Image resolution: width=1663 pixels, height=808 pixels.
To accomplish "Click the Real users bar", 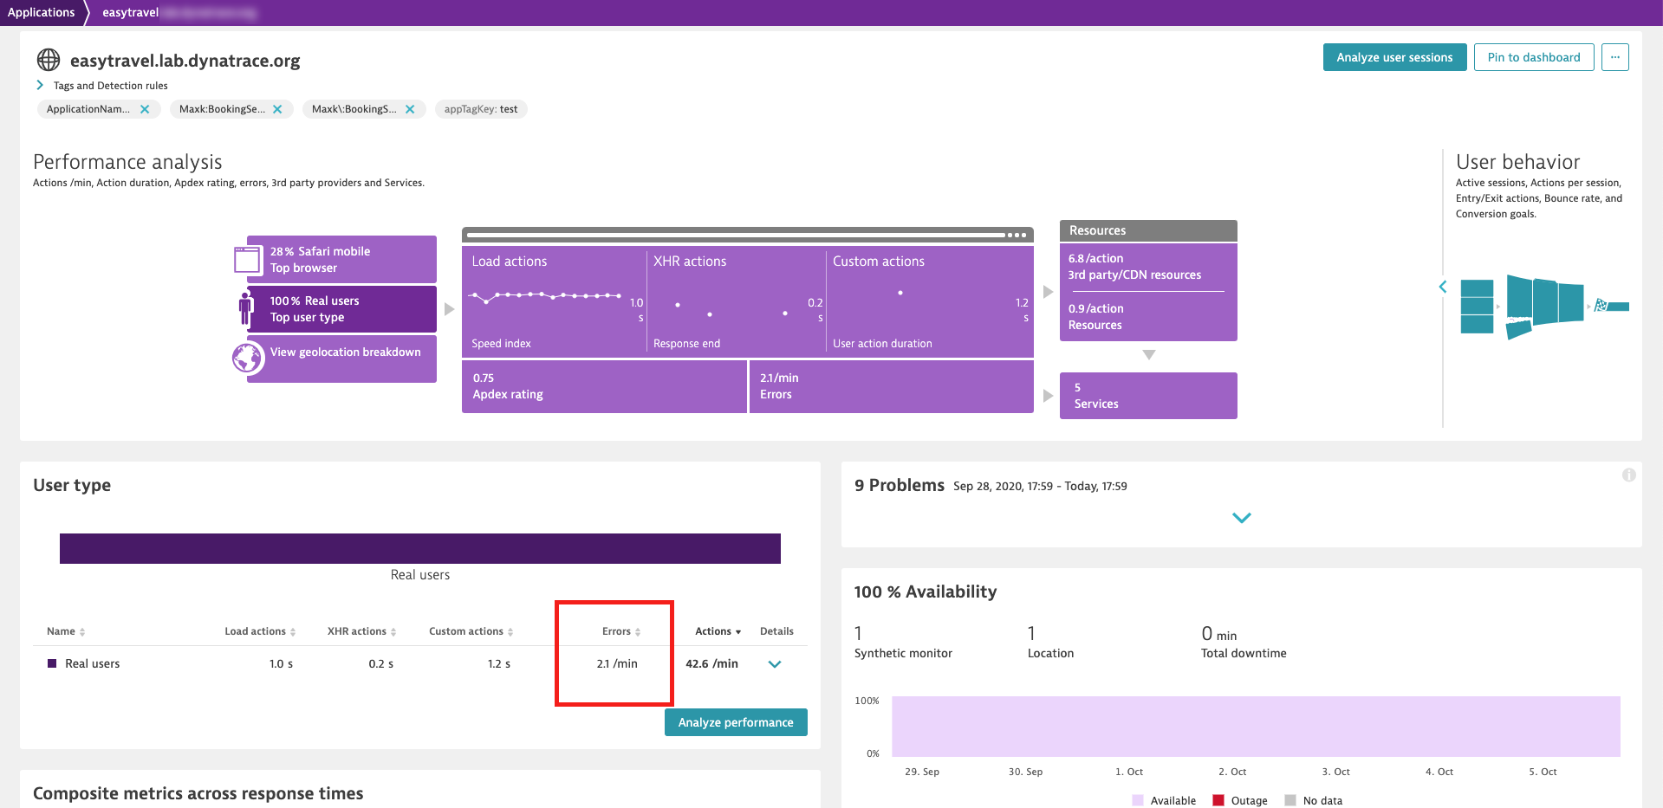I will pos(420,548).
